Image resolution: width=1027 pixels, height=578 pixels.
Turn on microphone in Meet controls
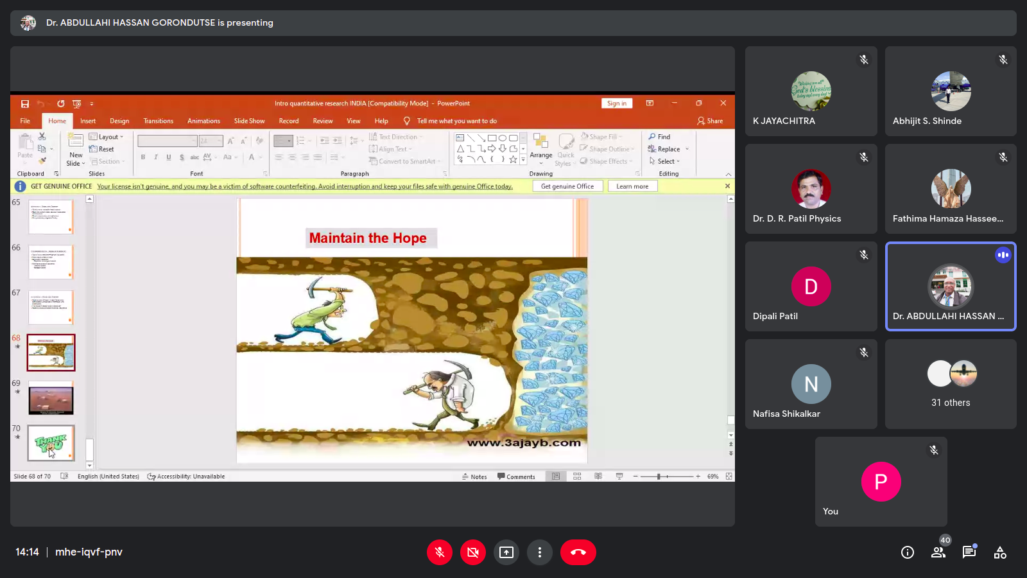[x=440, y=552]
